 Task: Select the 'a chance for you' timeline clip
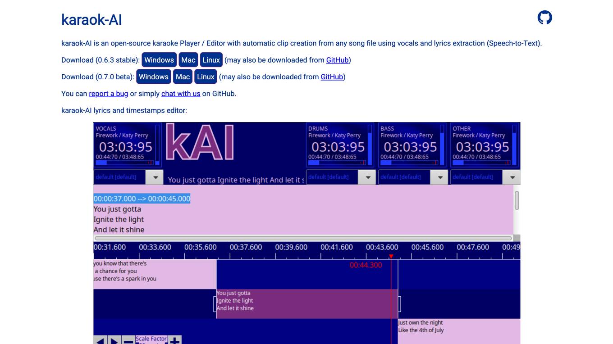(155, 274)
